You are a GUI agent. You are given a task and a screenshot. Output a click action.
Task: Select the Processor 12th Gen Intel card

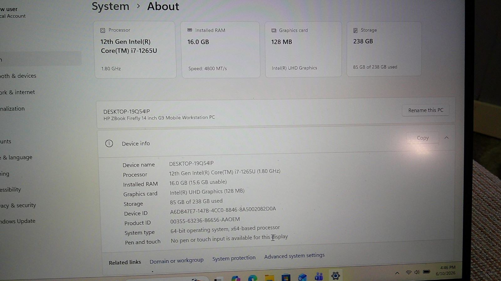(135, 50)
